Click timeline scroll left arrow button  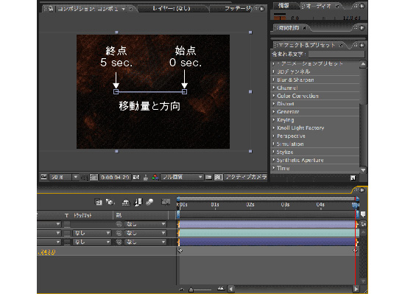231,289
